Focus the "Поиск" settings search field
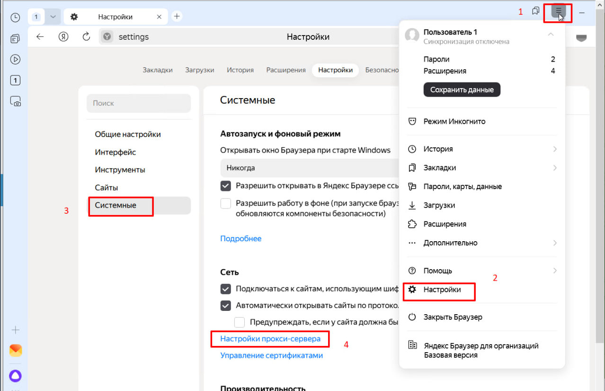 [139, 103]
